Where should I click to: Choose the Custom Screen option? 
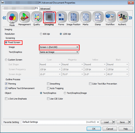point(6,60)
